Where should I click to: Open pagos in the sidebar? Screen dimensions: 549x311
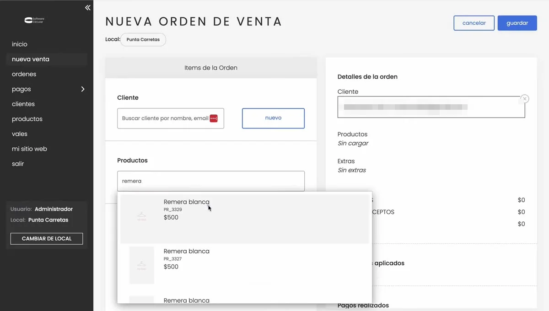pyautogui.click(x=22, y=89)
